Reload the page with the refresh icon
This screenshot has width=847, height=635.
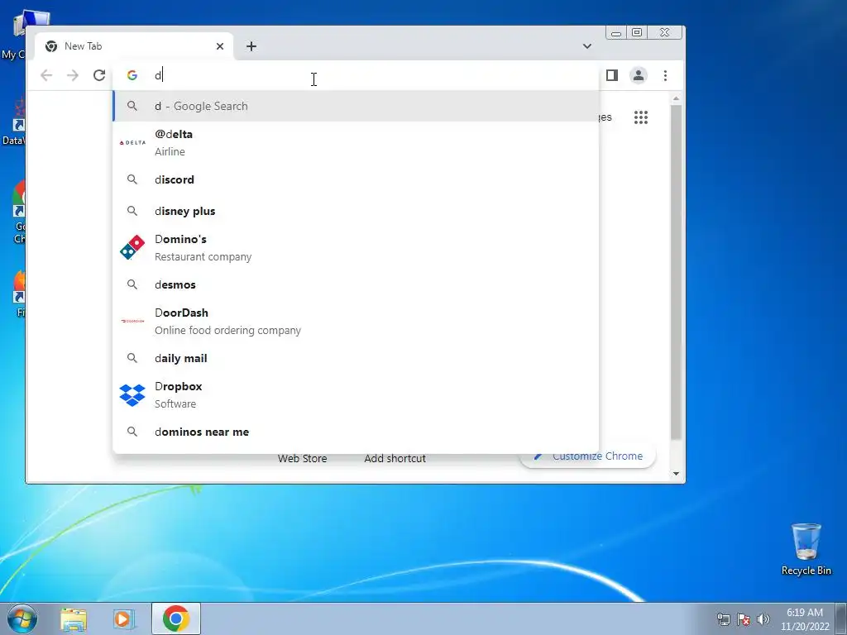coord(99,75)
